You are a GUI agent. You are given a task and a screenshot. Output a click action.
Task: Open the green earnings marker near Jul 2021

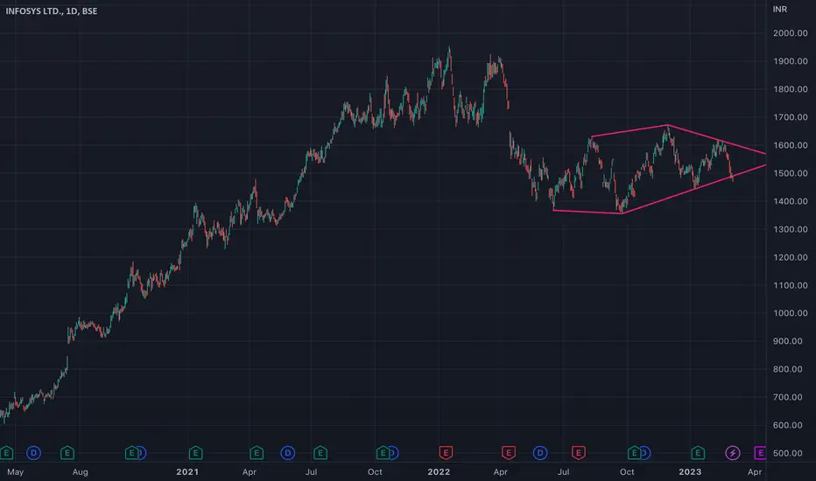point(320,453)
